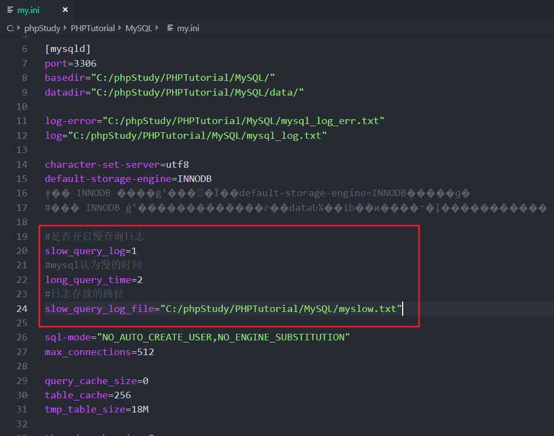This screenshot has height=436, width=554.
Task: Open the phpStudy breadcrumb dropdown
Action: (43, 27)
